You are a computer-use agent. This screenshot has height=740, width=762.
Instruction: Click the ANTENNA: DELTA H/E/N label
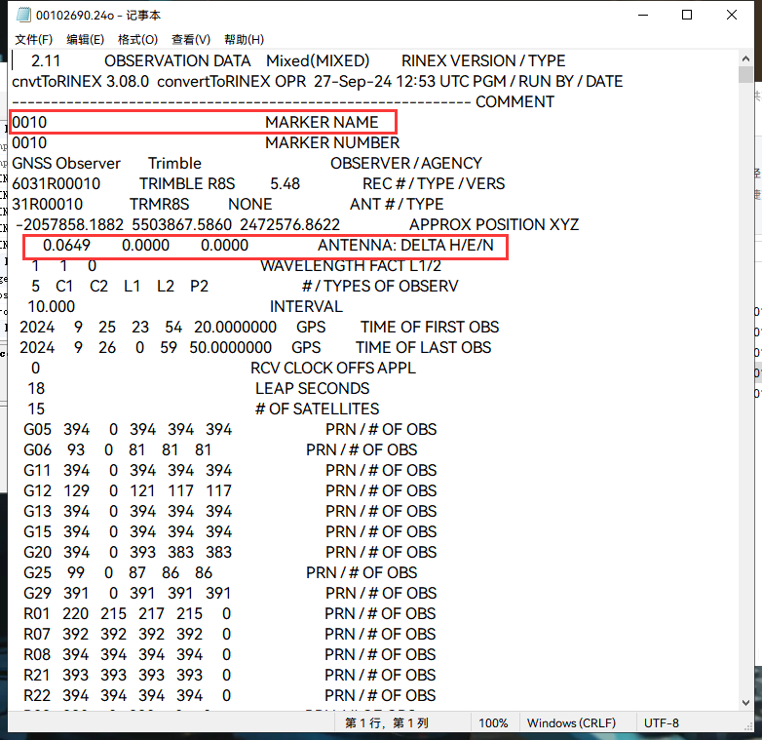405,245
